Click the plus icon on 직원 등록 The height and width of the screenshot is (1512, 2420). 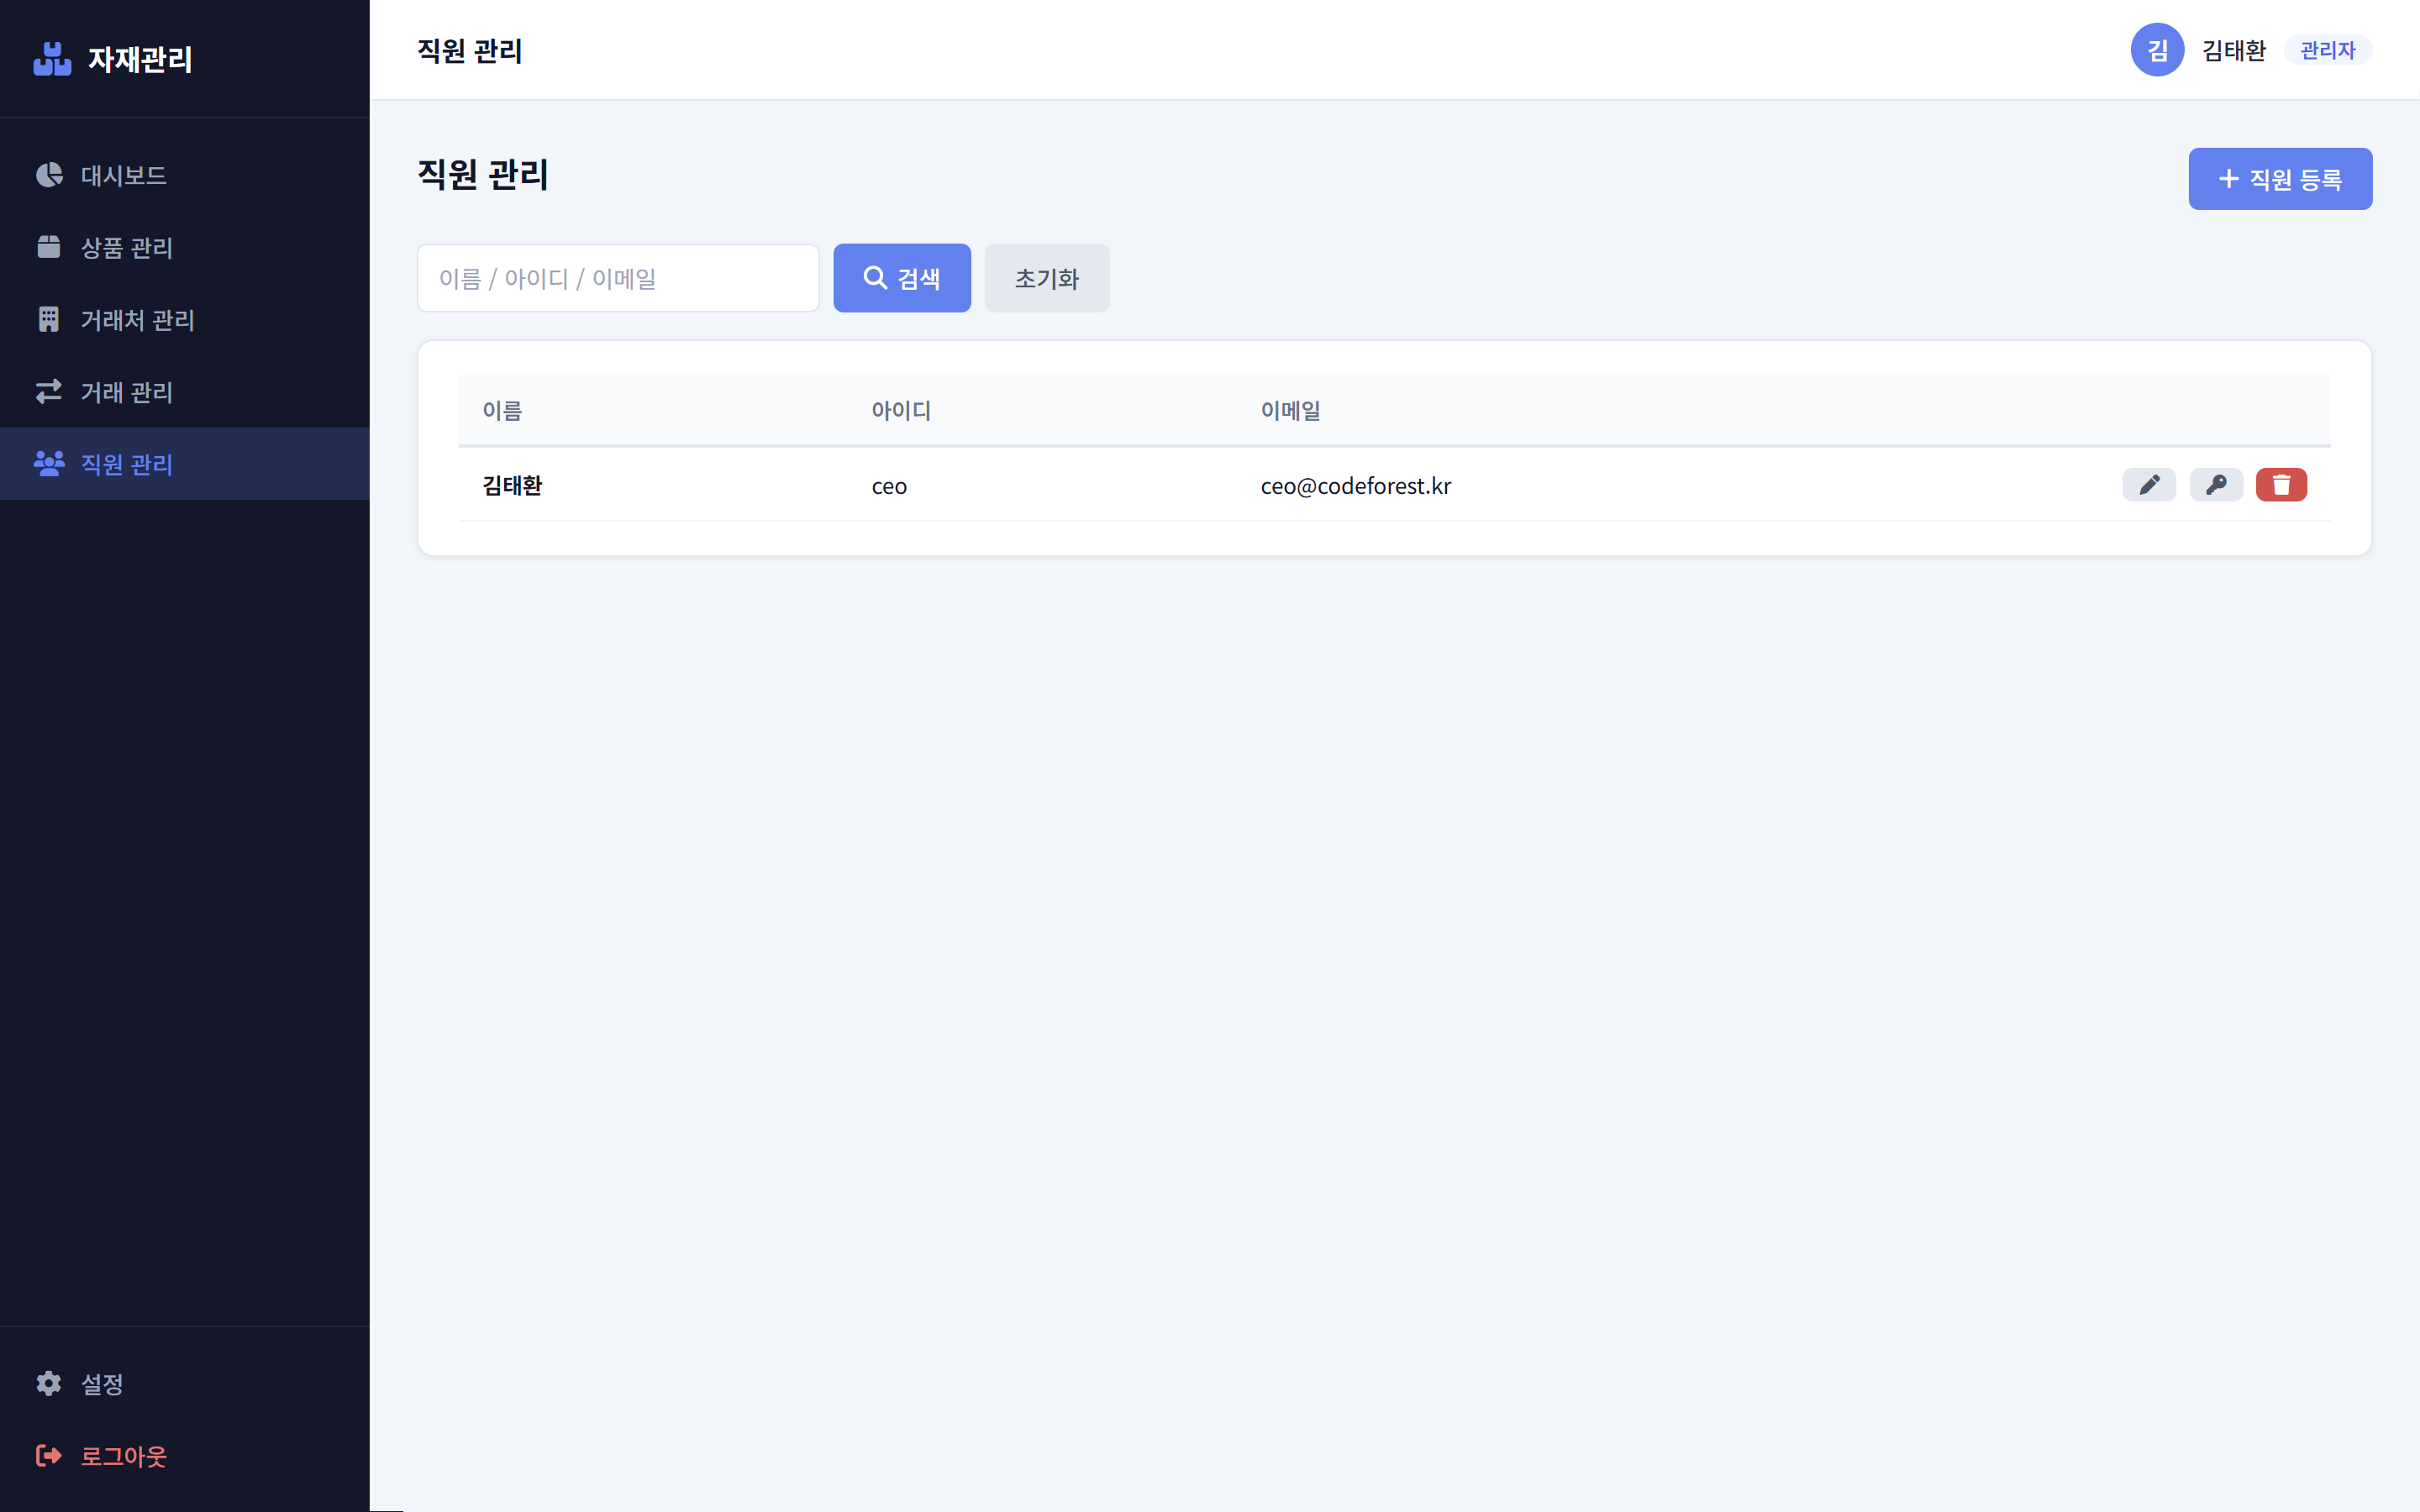2228,179
